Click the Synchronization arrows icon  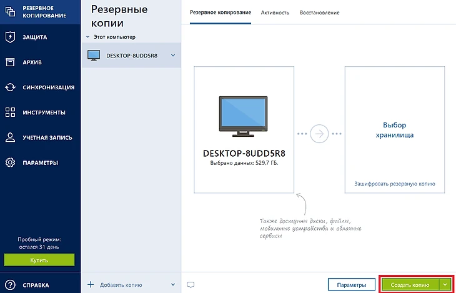click(x=10, y=87)
